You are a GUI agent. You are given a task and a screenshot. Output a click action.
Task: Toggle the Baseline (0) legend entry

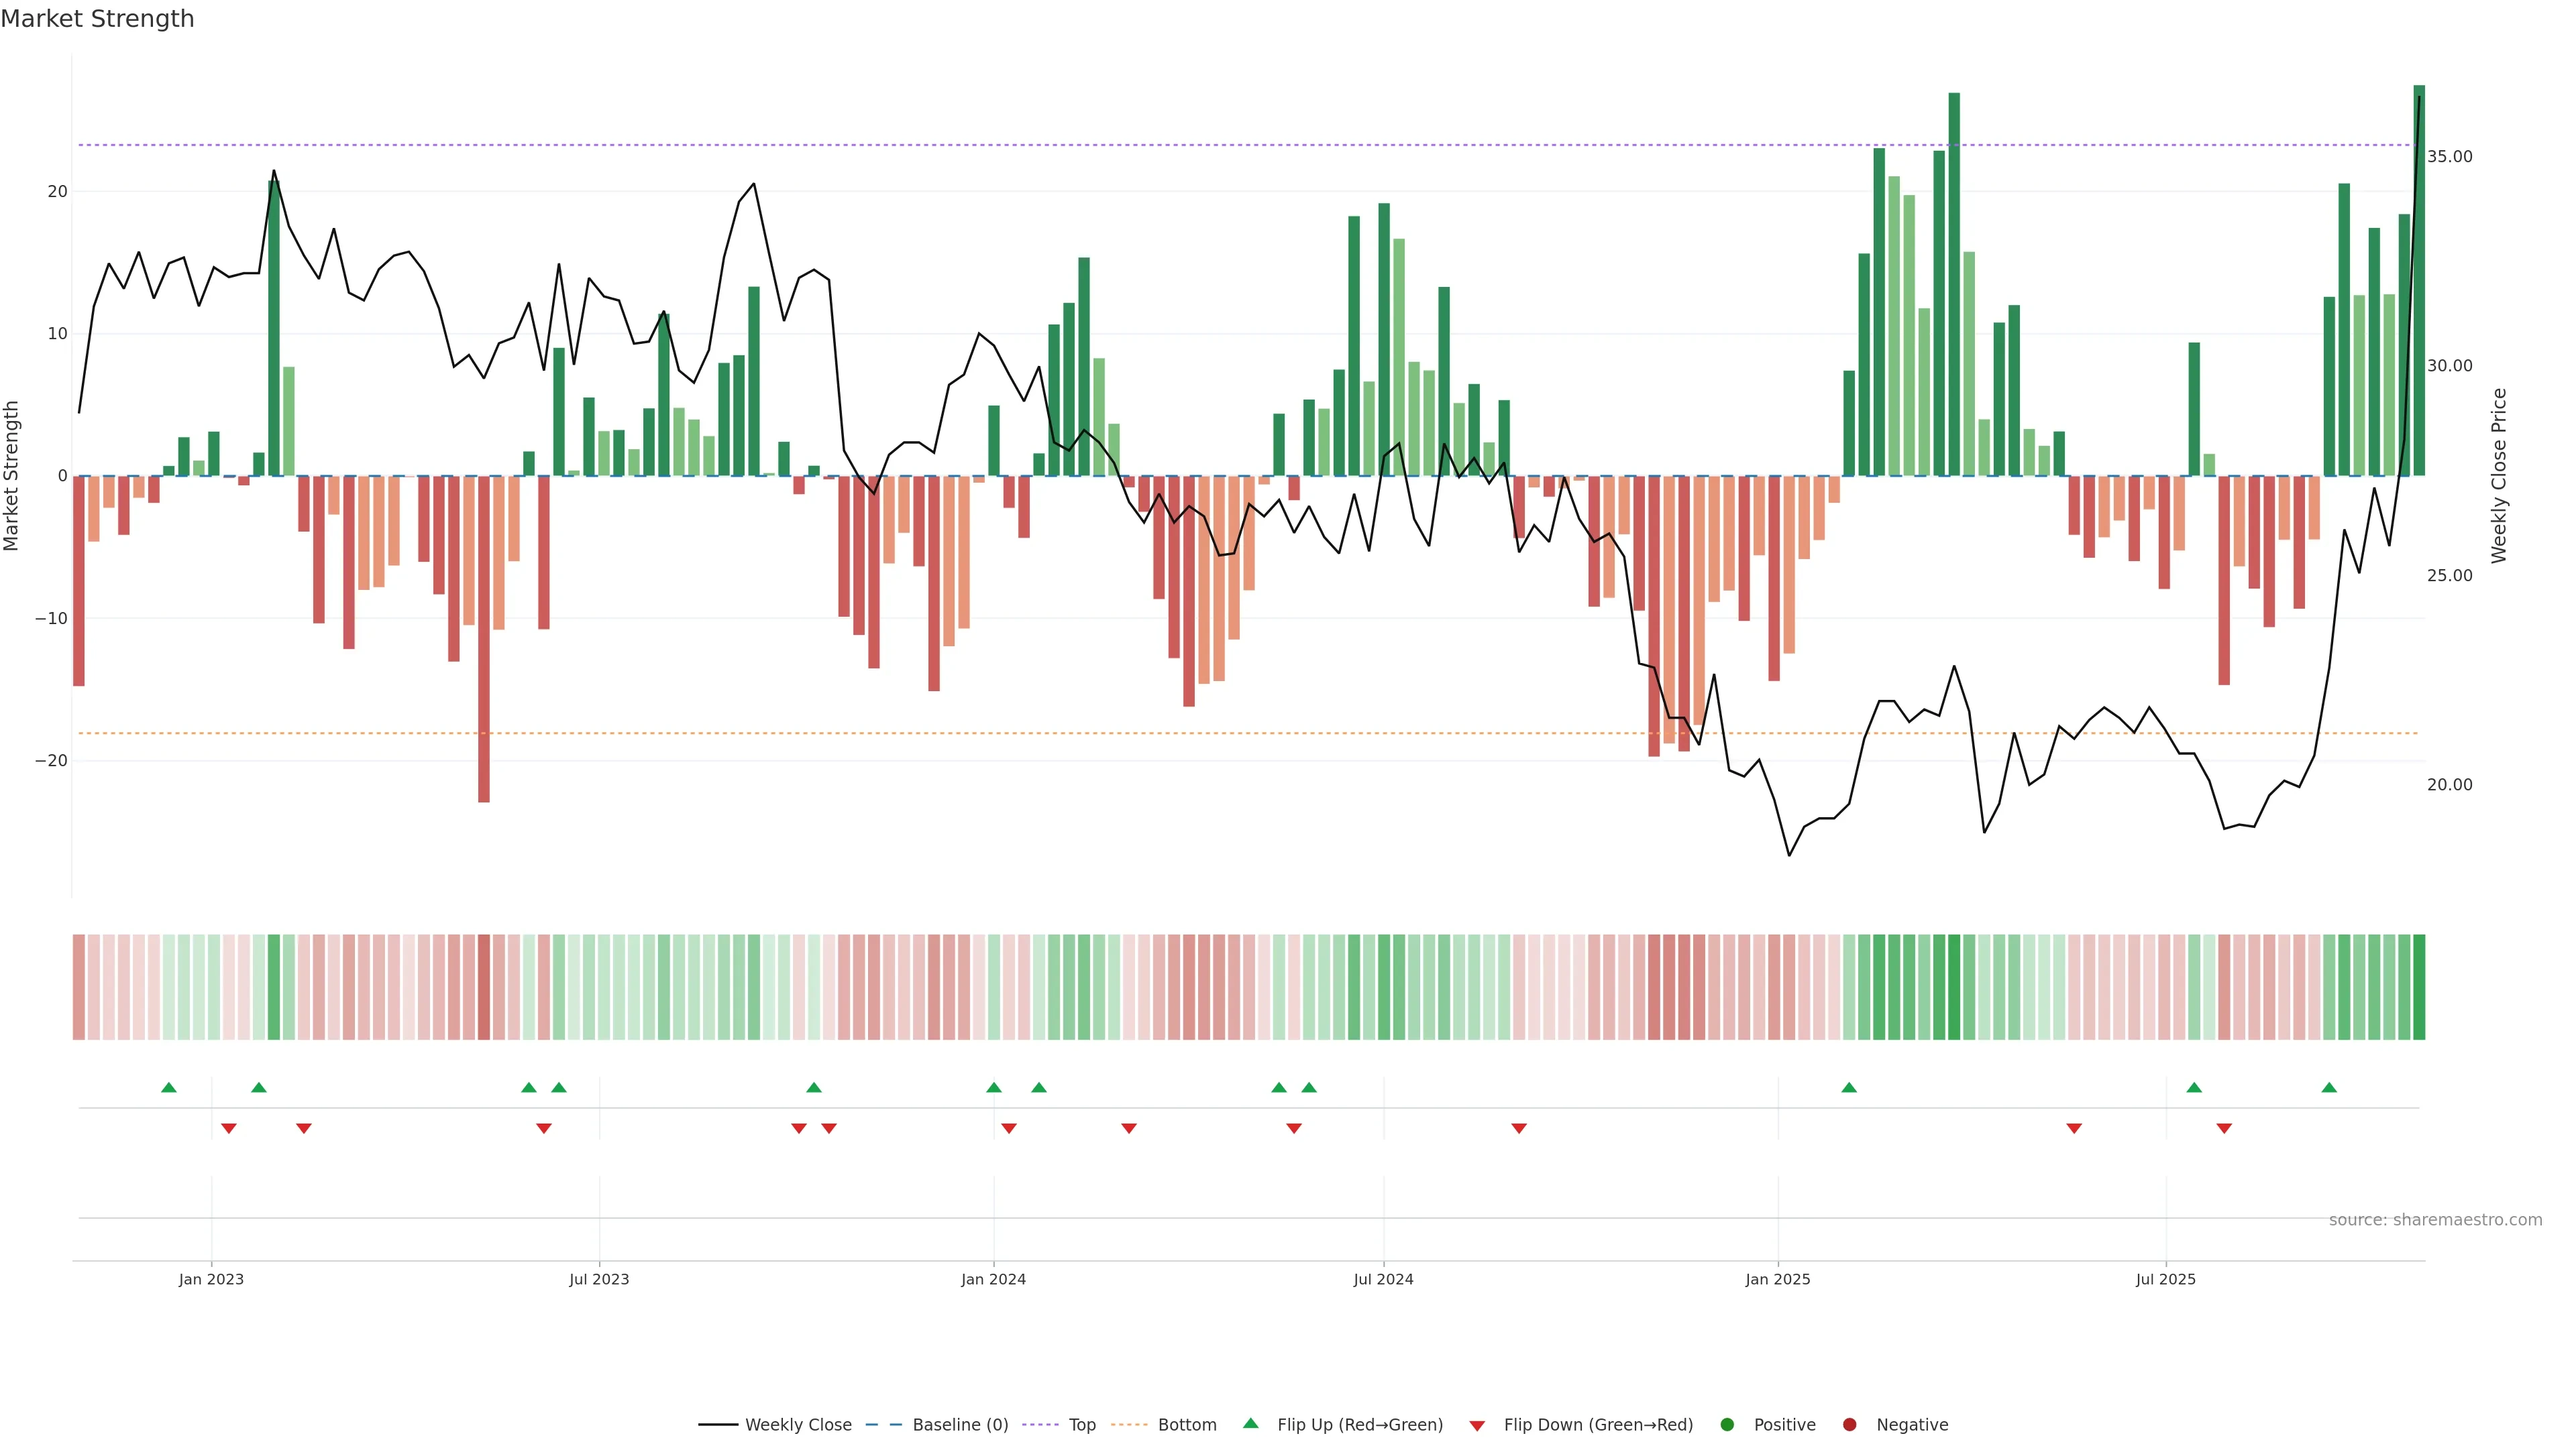[x=960, y=1425]
